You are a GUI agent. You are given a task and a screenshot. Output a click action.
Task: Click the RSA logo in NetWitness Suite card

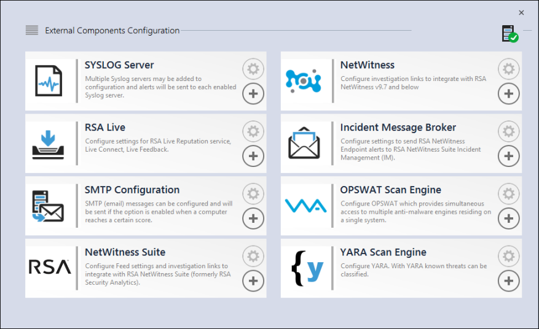click(x=50, y=267)
